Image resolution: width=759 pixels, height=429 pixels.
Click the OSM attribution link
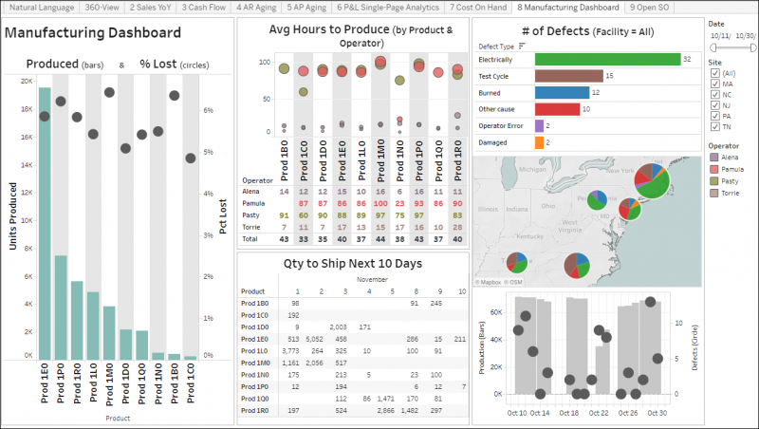(513, 282)
